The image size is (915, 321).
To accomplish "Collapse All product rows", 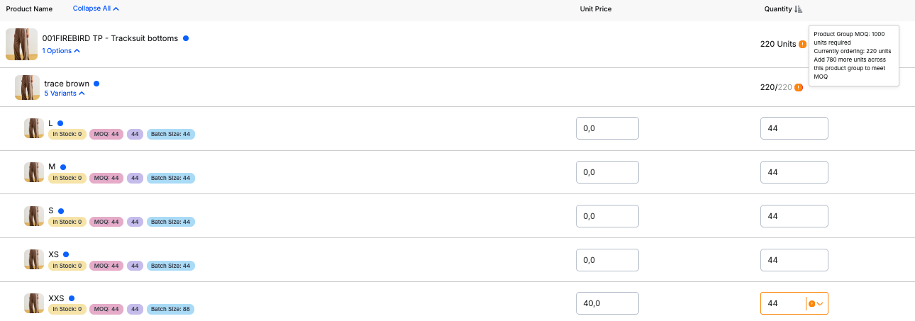I will 96,9.
